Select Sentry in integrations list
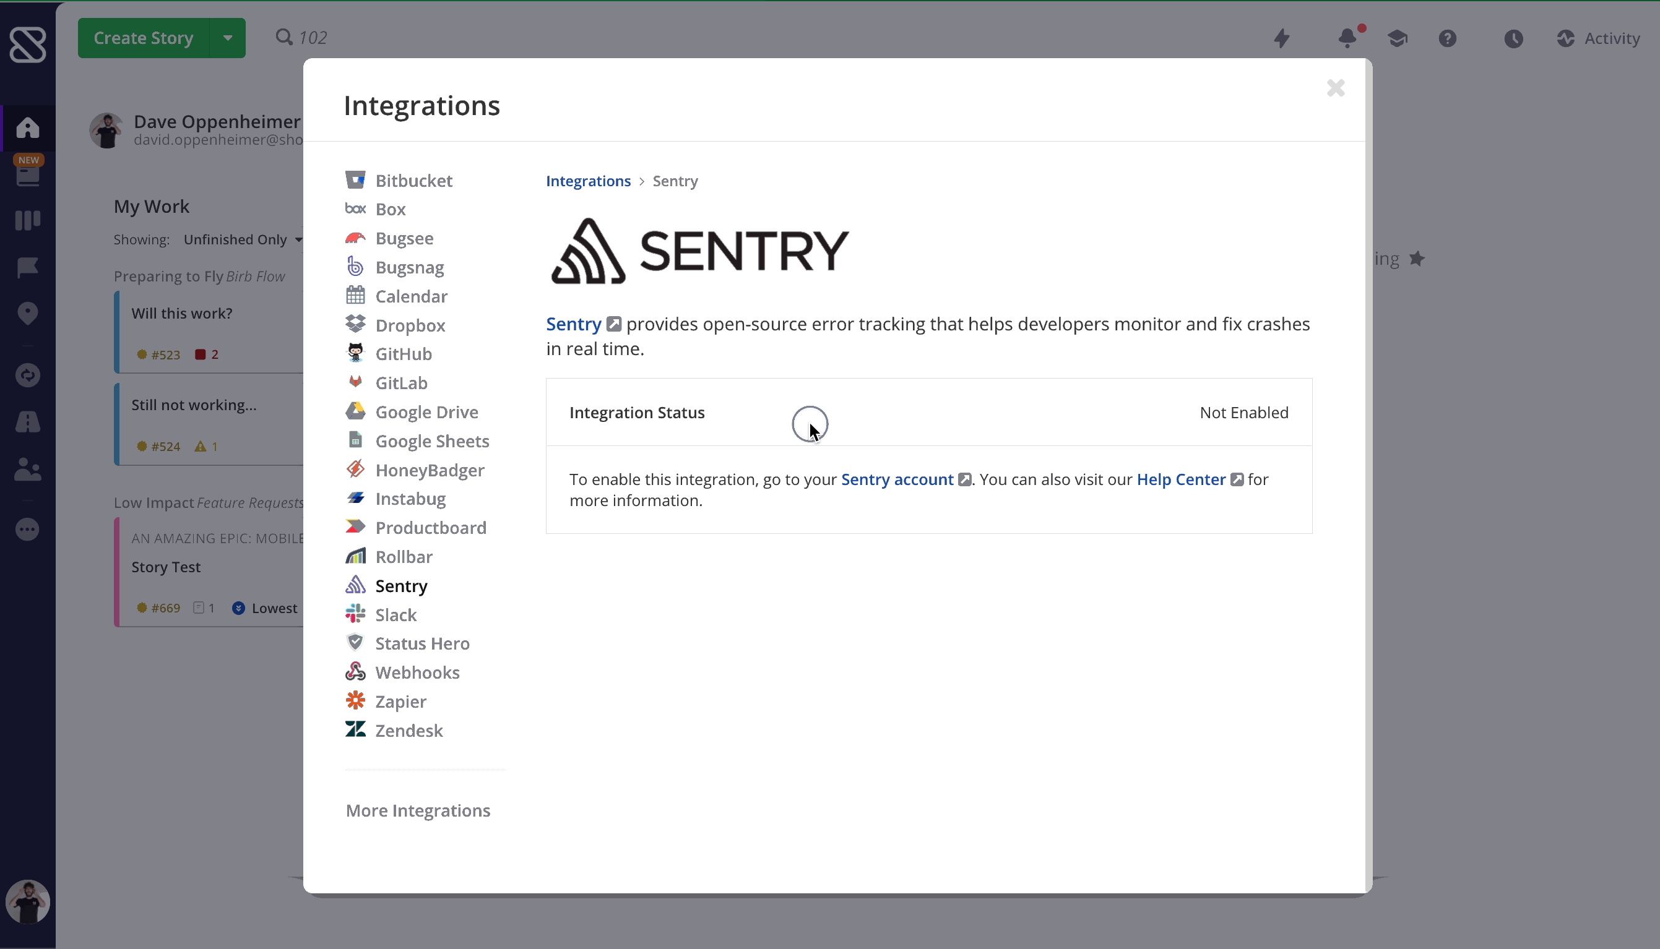Viewport: 1660px width, 949px height. tap(387, 585)
